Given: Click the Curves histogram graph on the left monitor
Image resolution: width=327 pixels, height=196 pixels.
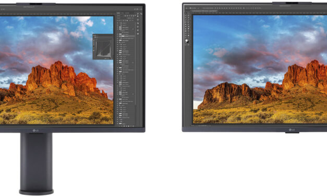Looking at the screenshot, I should (104, 49).
